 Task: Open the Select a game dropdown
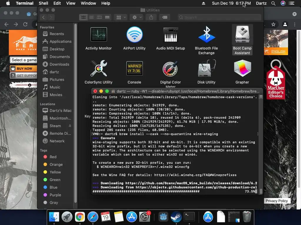tap(24, 60)
